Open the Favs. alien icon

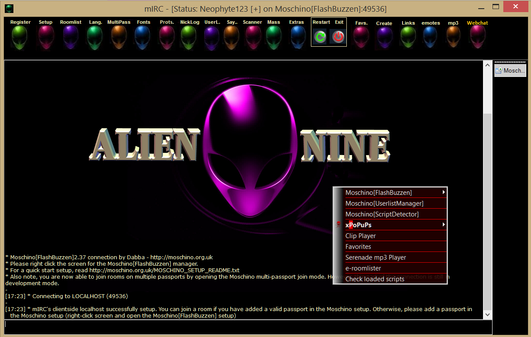[x=361, y=37]
